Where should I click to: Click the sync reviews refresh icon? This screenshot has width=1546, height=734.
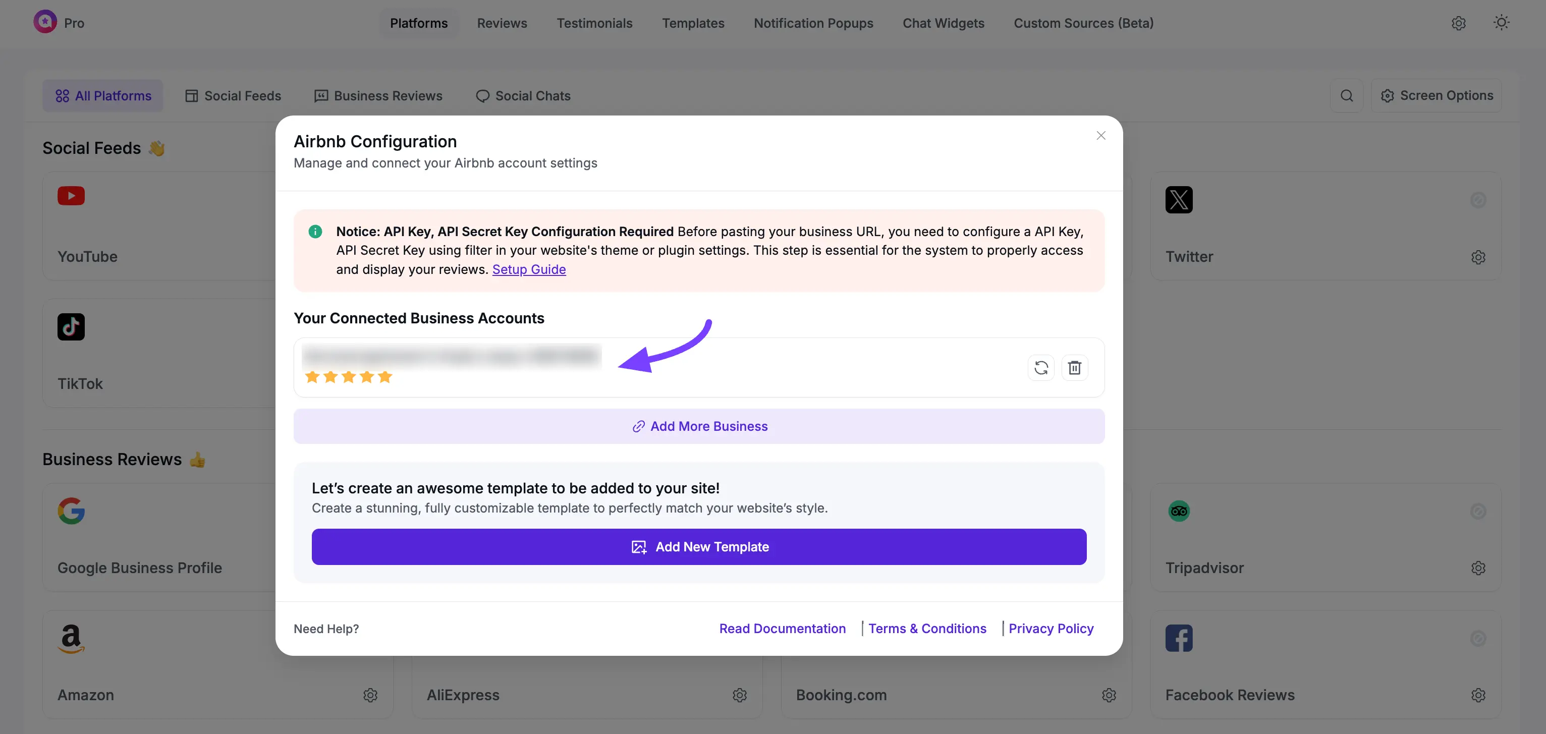[x=1040, y=367]
